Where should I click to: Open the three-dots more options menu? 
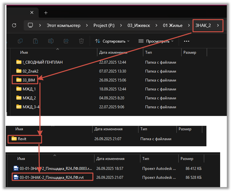tap(186, 41)
